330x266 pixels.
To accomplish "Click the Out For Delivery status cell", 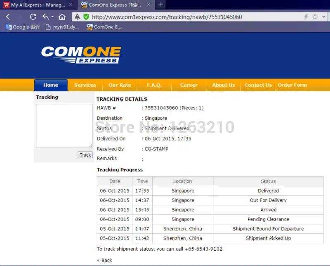I will pyautogui.click(x=269, y=200).
